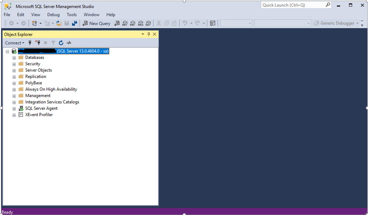
Task: Click the New Query toolbar button
Action: click(x=97, y=23)
